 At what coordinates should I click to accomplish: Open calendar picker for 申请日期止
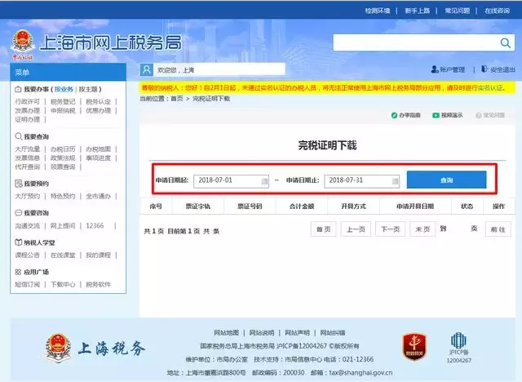[x=395, y=181]
